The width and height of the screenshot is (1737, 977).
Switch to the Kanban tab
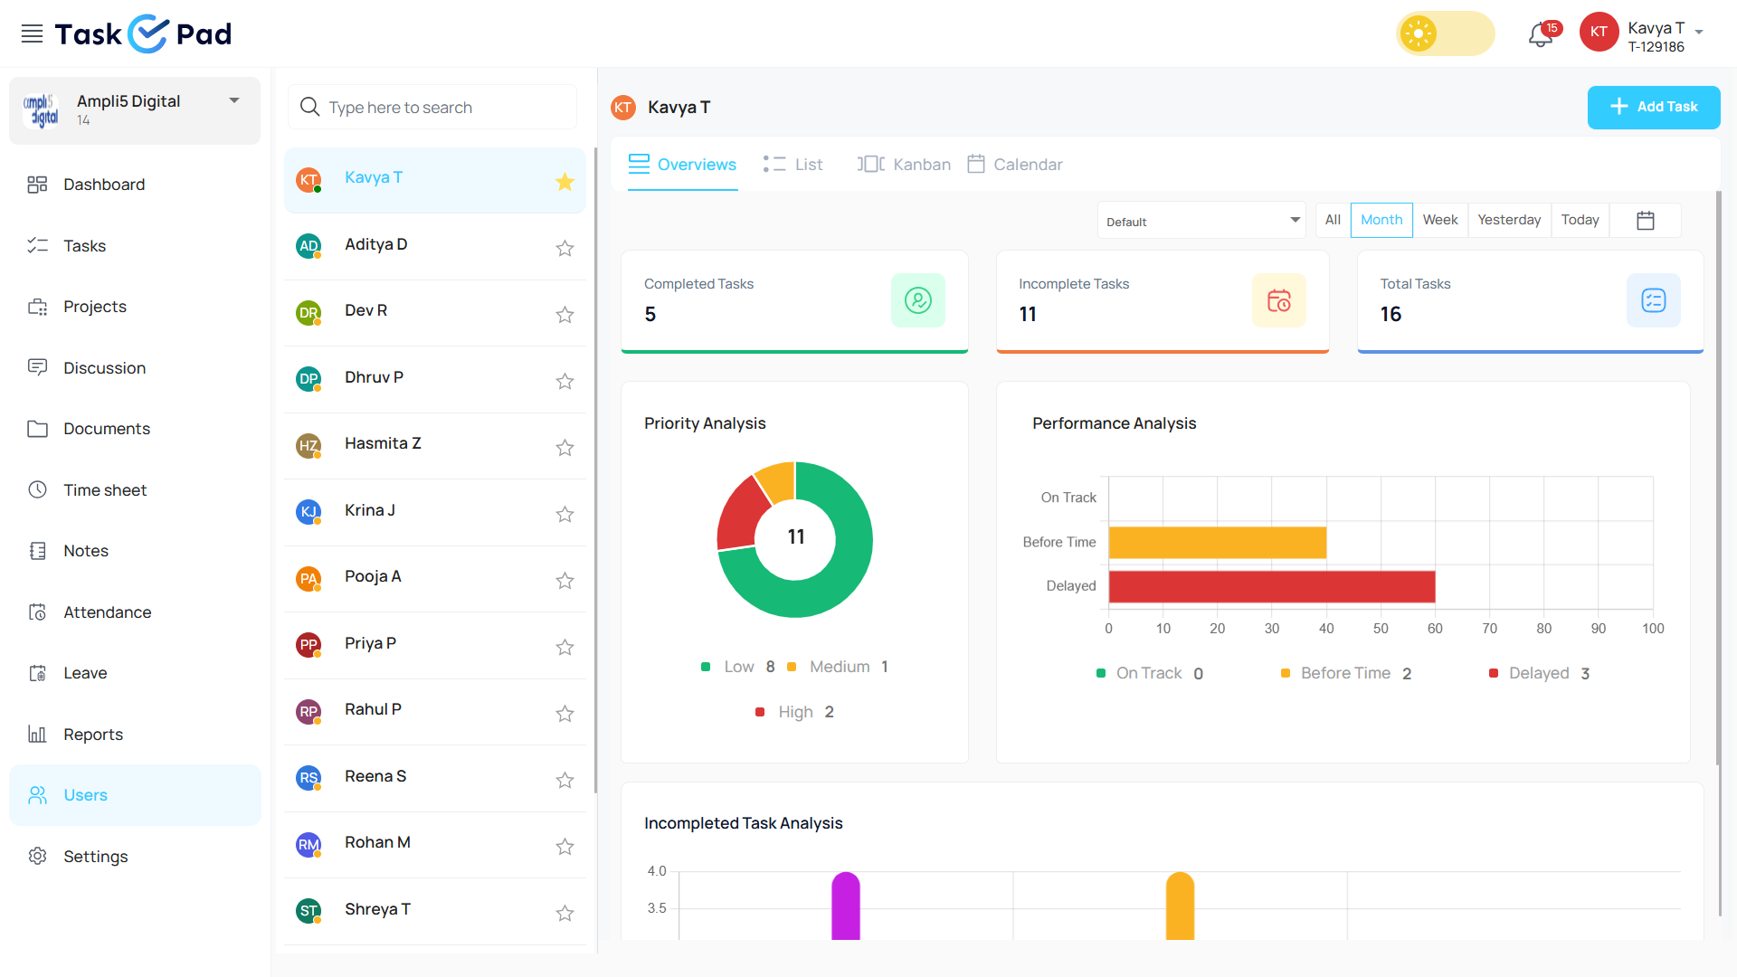(904, 165)
